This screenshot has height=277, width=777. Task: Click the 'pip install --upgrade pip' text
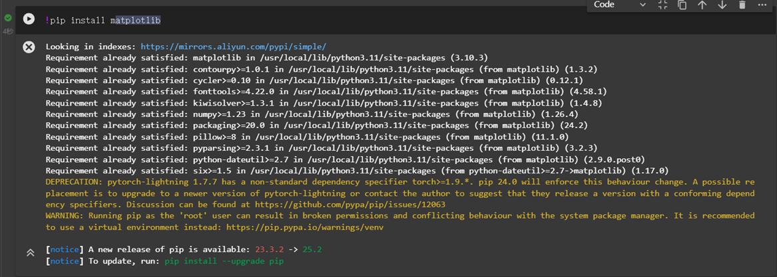224,260
